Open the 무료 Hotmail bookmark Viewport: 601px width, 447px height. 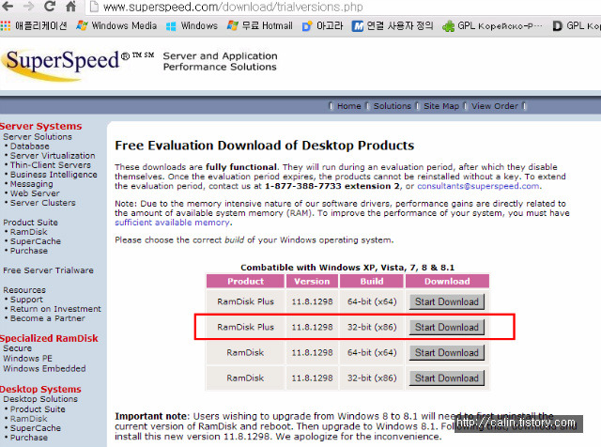pyautogui.click(x=259, y=25)
